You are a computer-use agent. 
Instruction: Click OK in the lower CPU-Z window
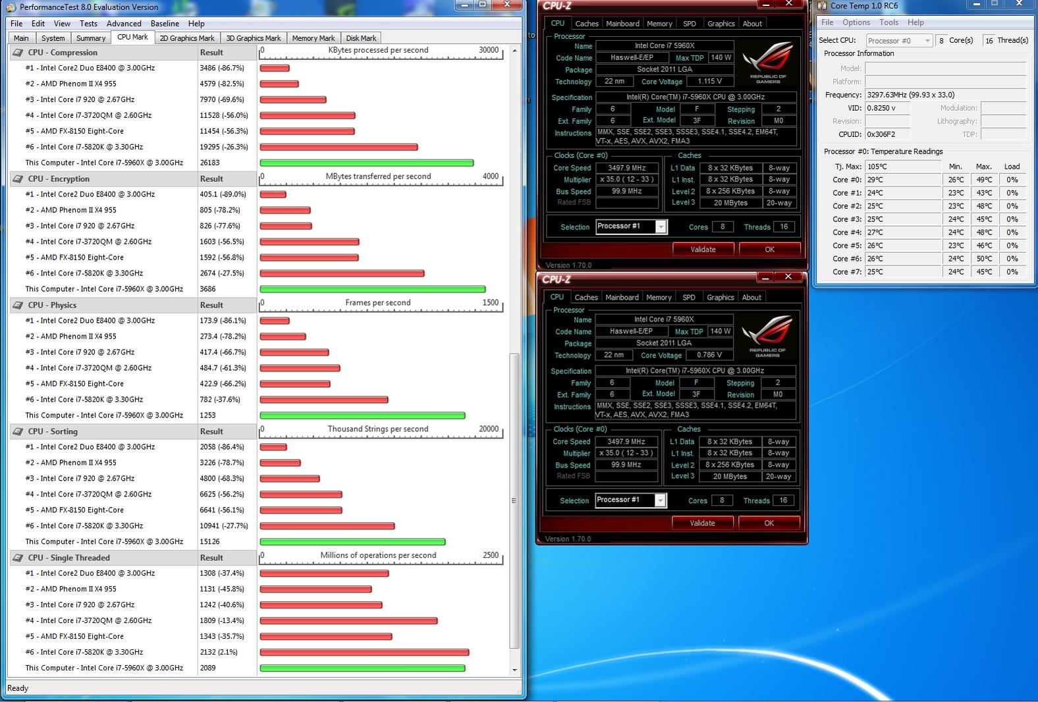769,523
